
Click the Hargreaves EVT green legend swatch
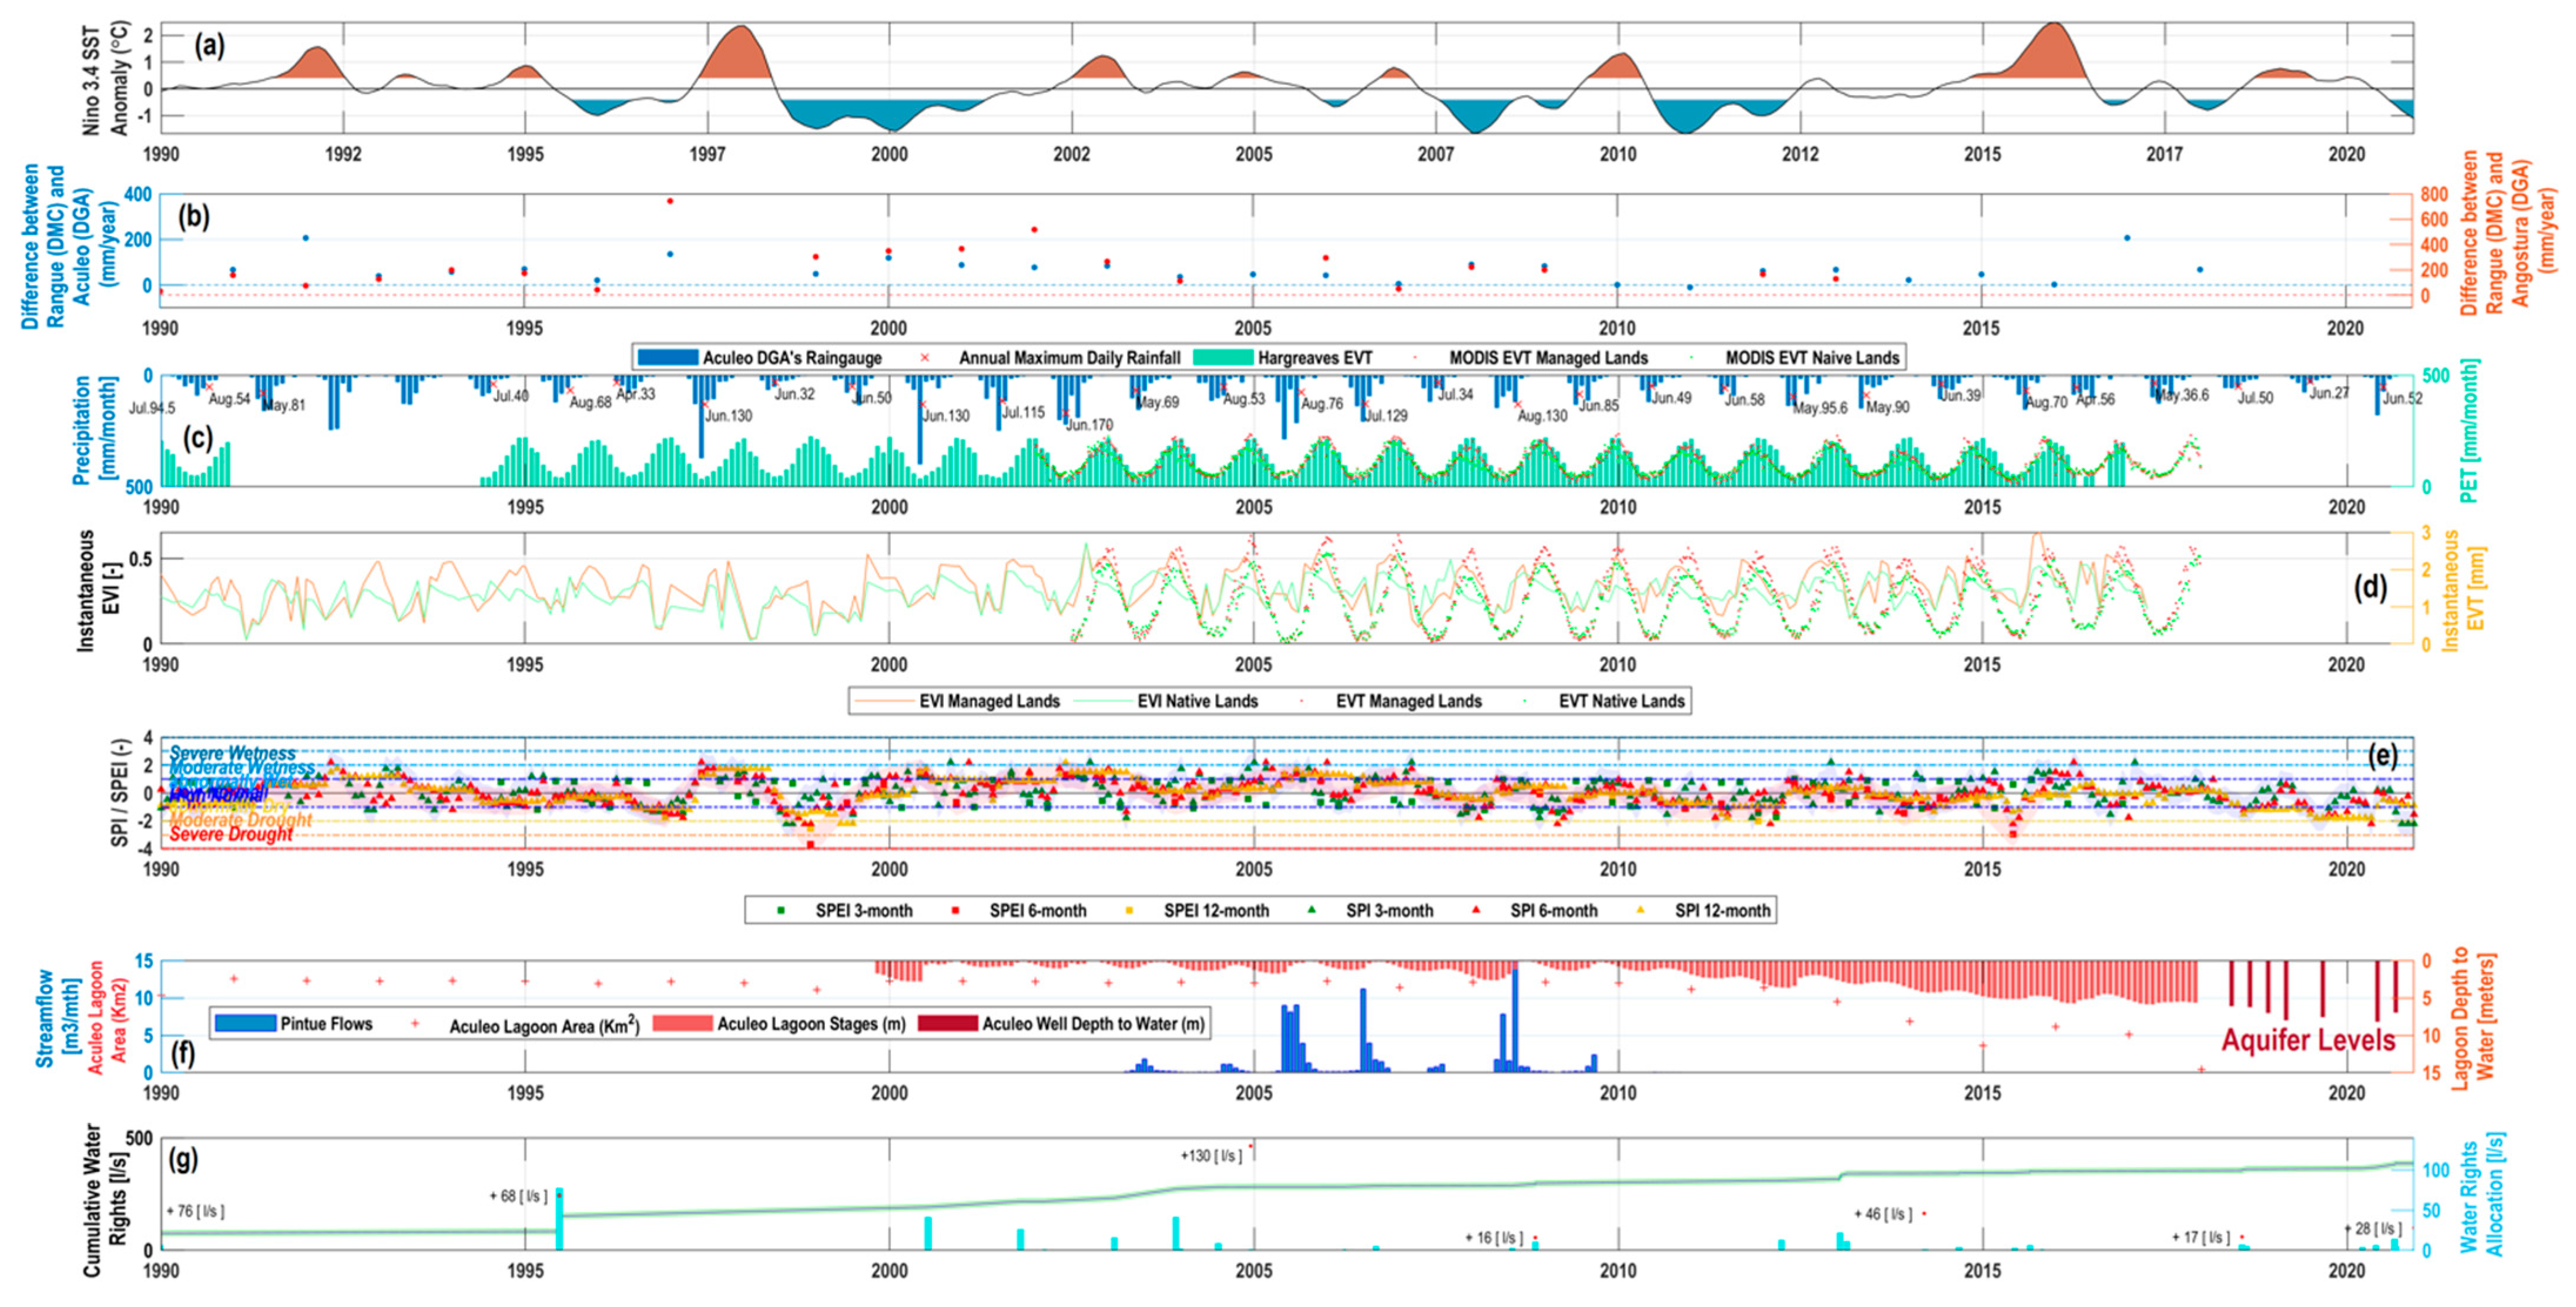[x=1222, y=357]
